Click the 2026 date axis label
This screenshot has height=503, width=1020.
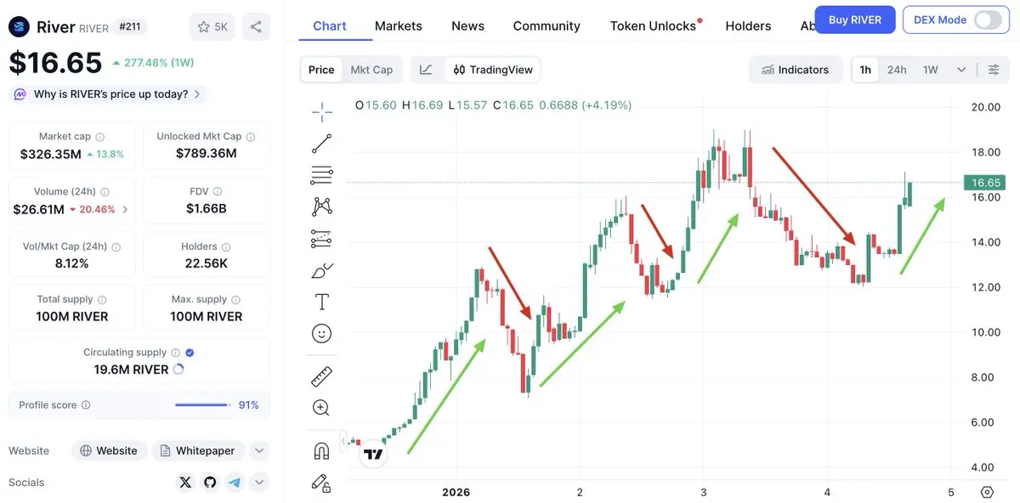click(456, 492)
